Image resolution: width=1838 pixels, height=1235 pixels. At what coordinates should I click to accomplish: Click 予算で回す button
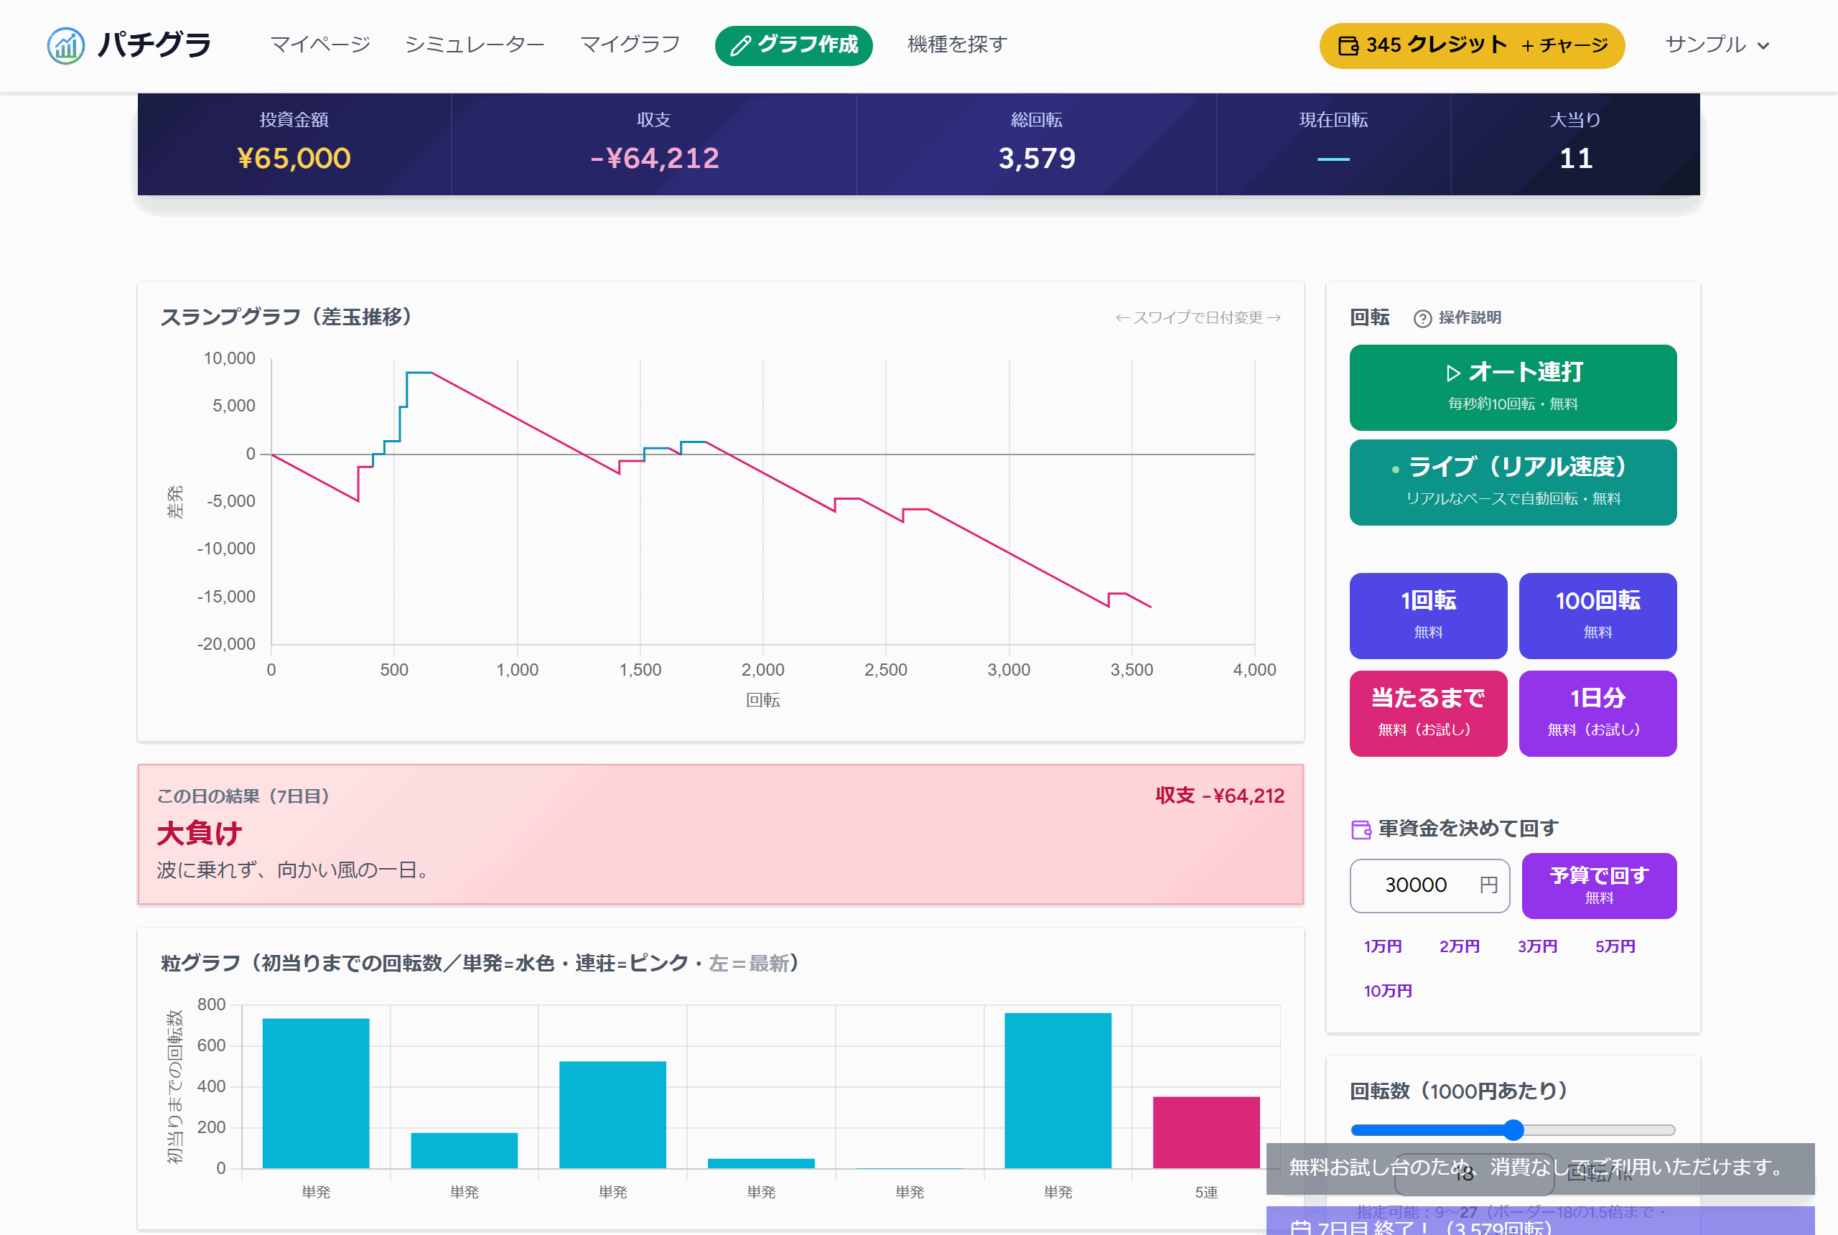1599,885
